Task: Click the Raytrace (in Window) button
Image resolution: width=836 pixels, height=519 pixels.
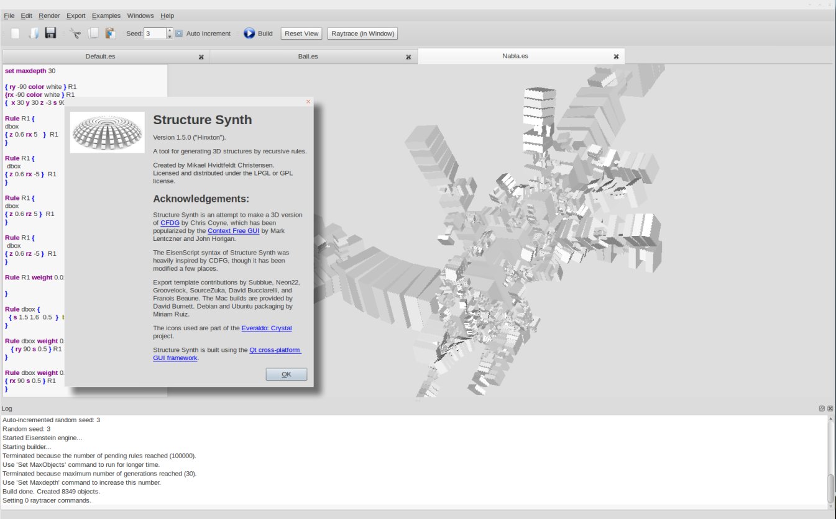Action: (363, 34)
